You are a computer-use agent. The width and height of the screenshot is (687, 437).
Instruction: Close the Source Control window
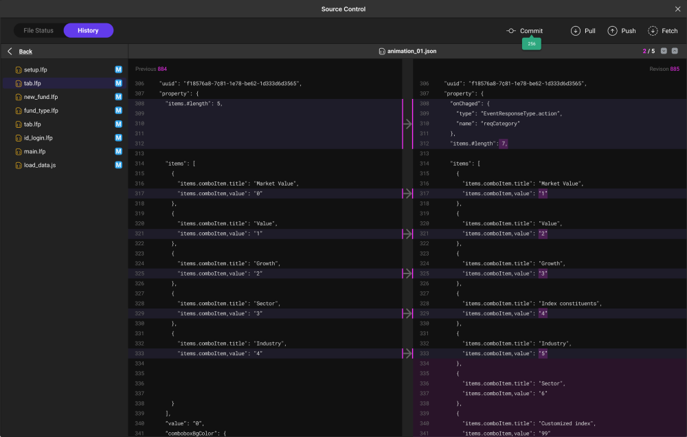point(677,9)
